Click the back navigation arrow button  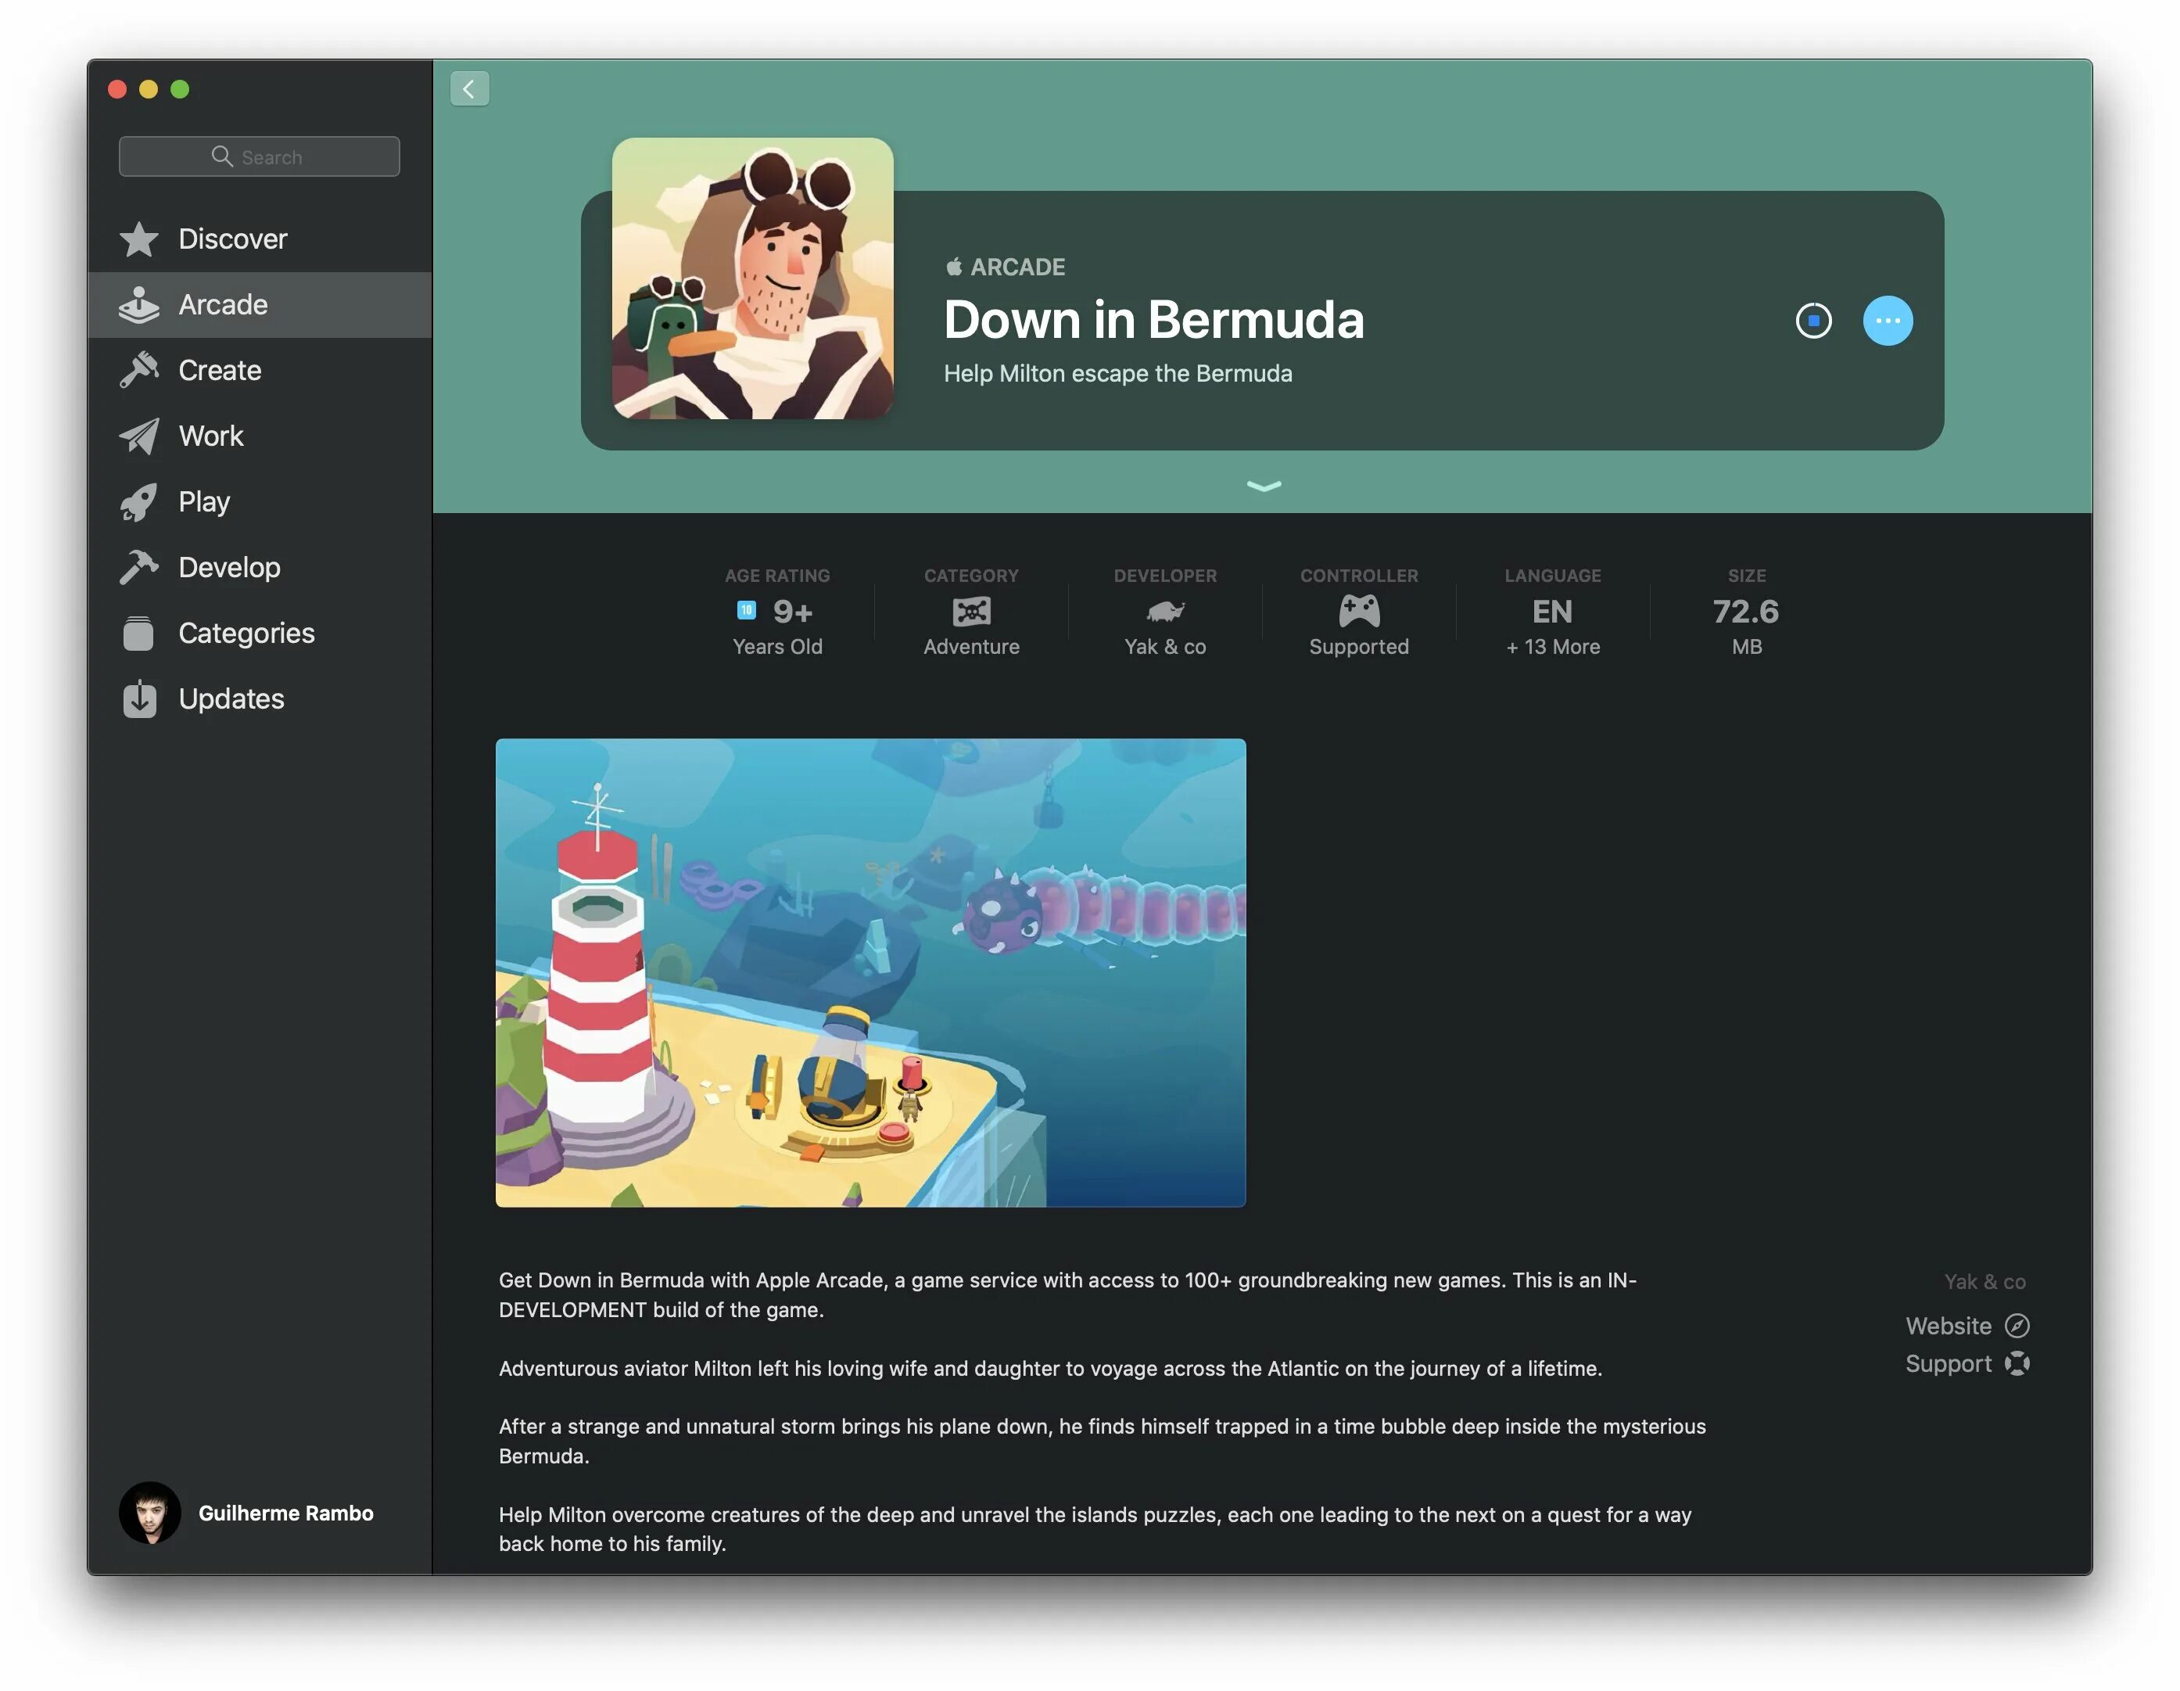pos(469,85)
